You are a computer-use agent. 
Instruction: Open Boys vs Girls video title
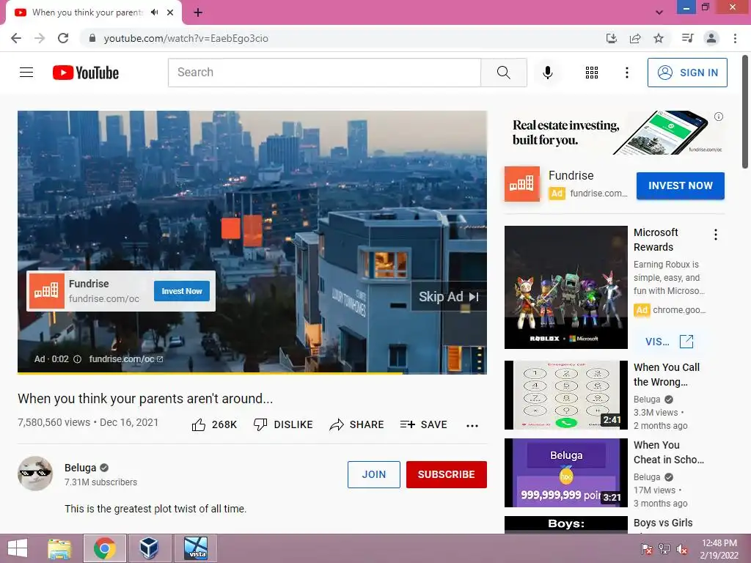tap(663, 523)
